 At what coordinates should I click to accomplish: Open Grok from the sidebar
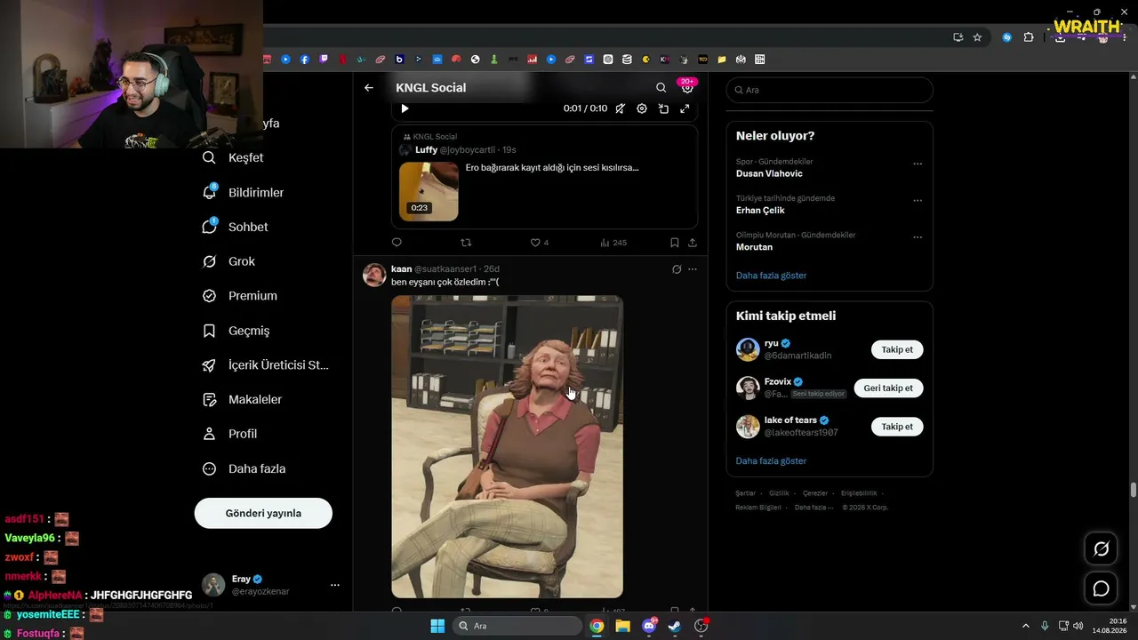click(x=228, y=261)
